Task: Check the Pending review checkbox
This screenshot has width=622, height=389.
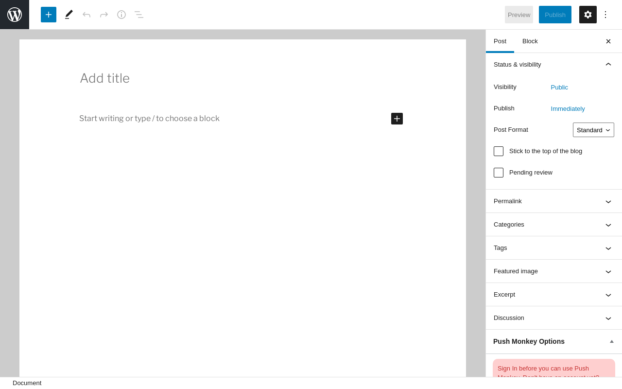Action: (499, 173)
